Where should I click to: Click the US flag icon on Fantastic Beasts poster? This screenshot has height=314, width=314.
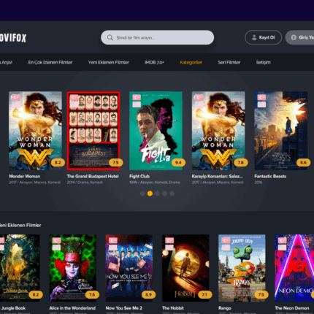(x=261, y=104)
